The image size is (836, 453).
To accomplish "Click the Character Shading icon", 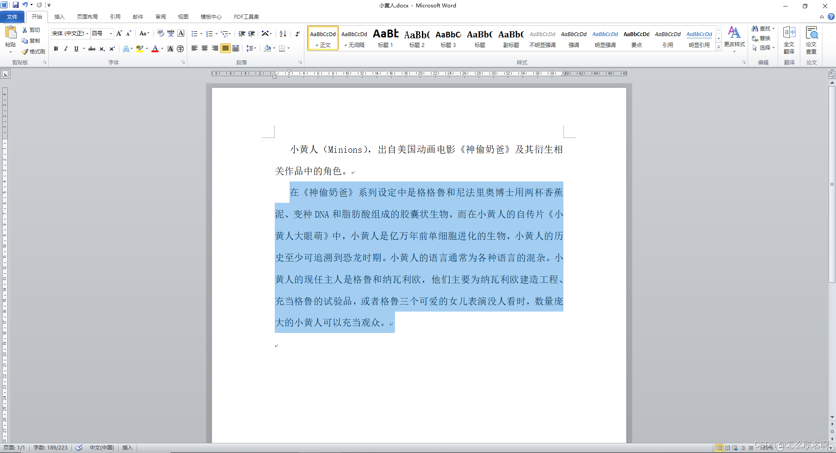I will [x=170, y=49].
